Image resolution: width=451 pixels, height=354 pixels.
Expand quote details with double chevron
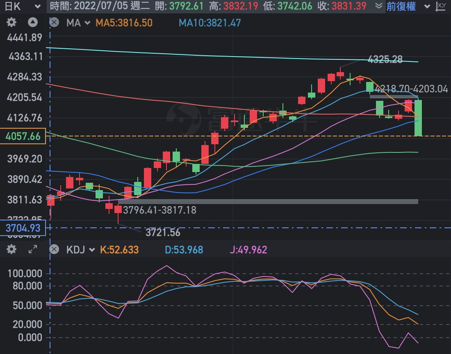click(379, 6)
